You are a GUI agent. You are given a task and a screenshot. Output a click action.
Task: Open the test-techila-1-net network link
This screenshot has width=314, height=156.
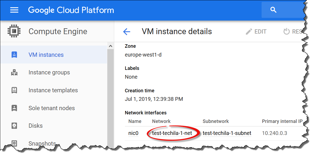point(172,133)
